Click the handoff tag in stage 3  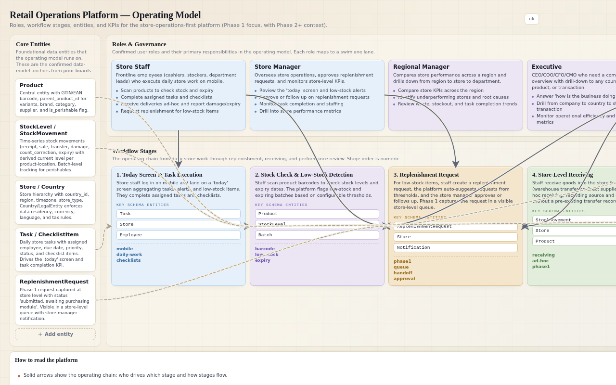[x=403, y=273]
